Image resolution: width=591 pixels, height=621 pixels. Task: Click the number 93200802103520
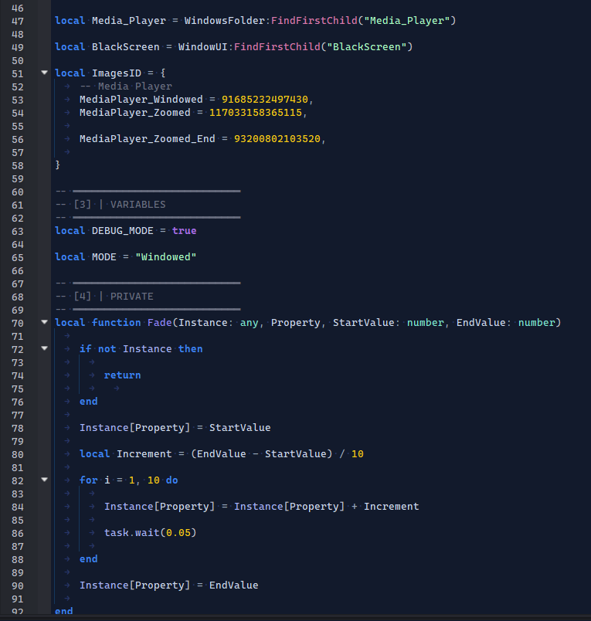point(277,138)
